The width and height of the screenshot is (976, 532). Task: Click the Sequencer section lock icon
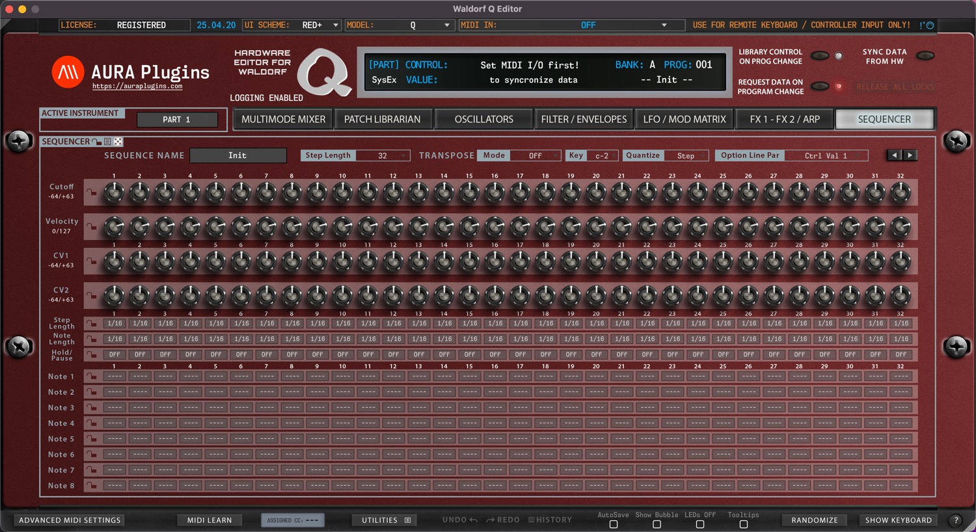[x=97, y=142]
